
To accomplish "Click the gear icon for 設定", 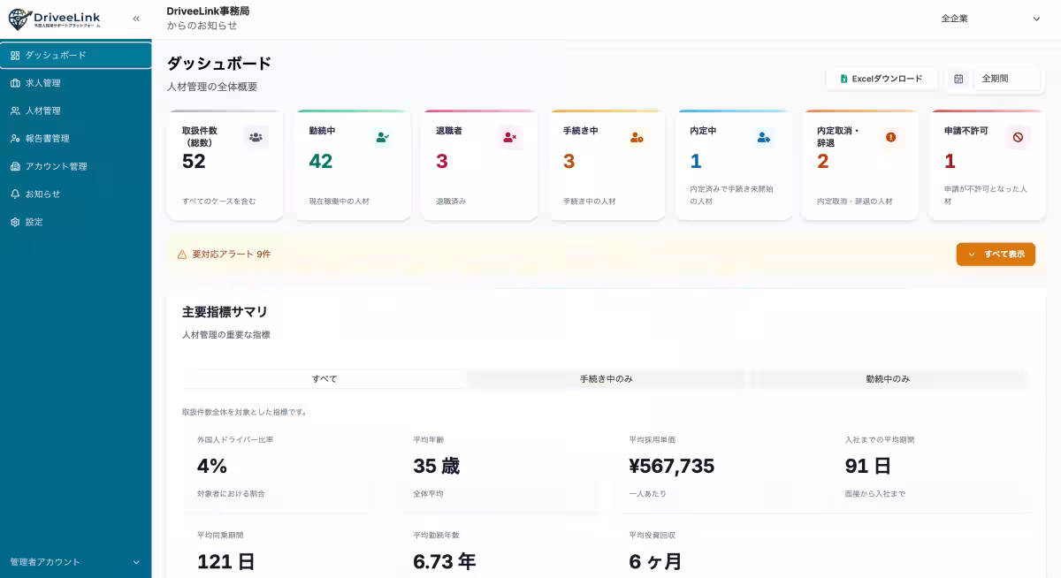I will 15,222.
